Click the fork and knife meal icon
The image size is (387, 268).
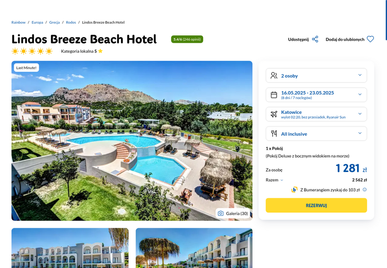coord(274,133)
